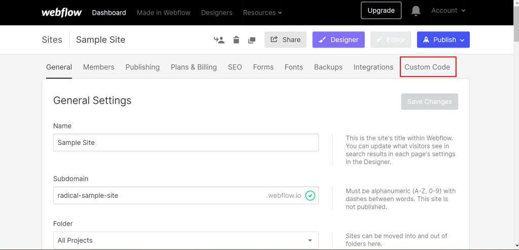519x250 pixels.
Task: Click the transfer site icon
Action: click(x=219, y=39)
